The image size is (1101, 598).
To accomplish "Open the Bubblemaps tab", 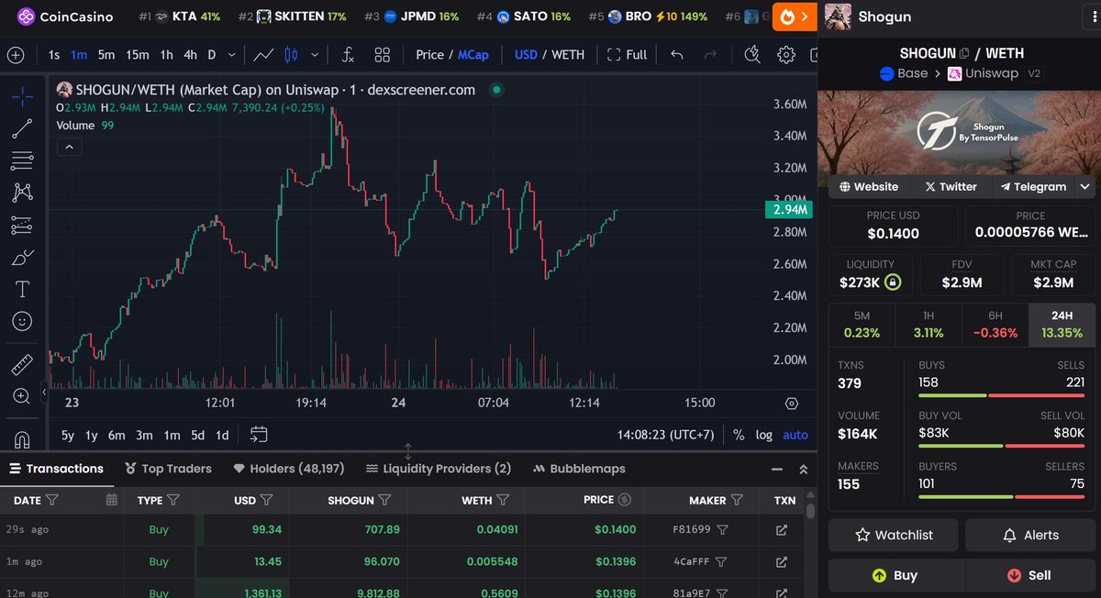I will click(x=579, y=469).
